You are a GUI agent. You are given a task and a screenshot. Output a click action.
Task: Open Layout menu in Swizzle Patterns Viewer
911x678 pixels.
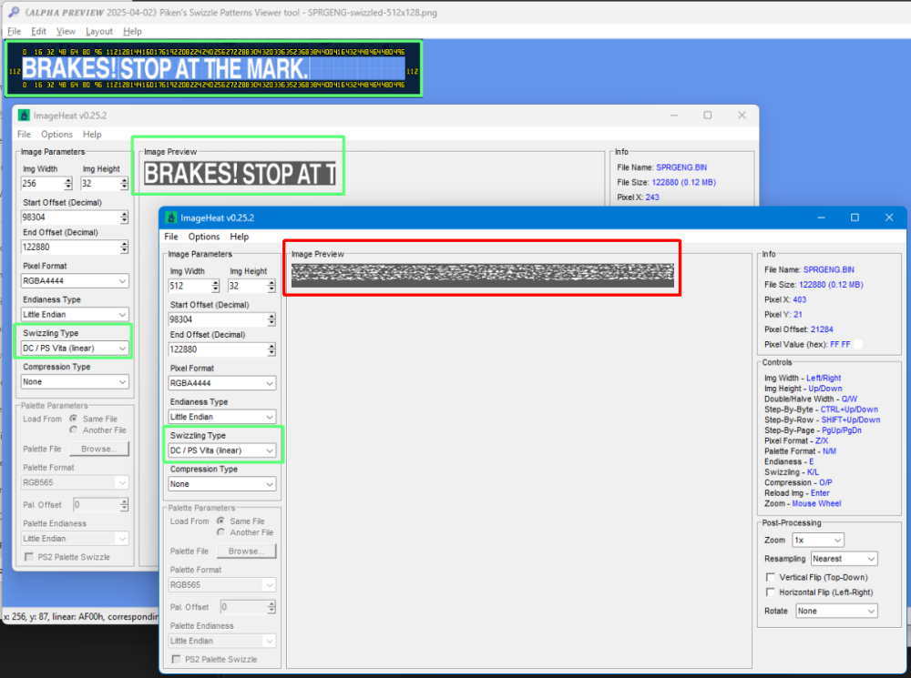tap(98, 31)
